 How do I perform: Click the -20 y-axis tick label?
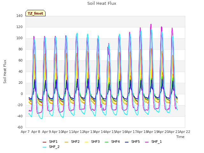pyautogui.click(x=20, y=105)
